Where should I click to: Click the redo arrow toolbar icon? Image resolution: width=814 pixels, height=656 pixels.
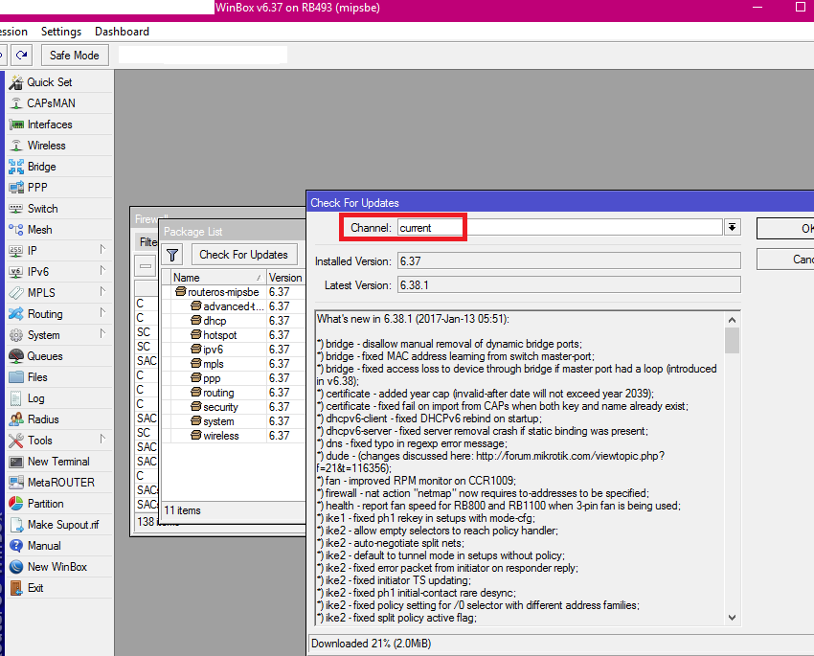coord(21,55)
